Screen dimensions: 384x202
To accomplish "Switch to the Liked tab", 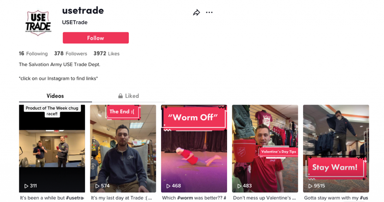I will pos(129,96).
